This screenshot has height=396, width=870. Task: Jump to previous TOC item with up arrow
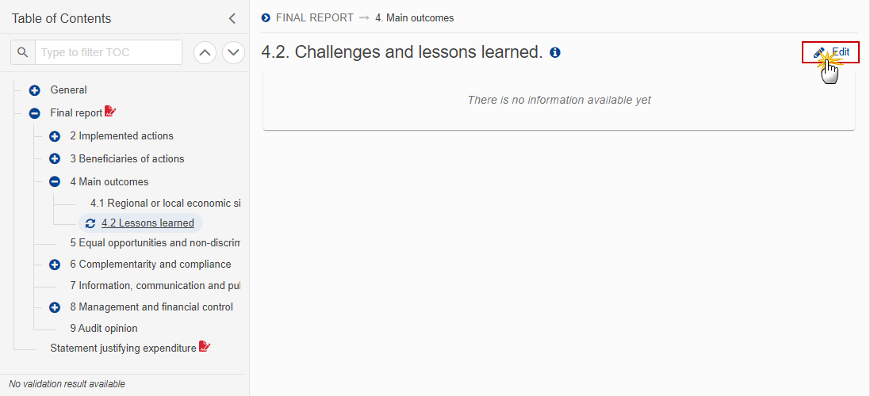tap(205, 52)
